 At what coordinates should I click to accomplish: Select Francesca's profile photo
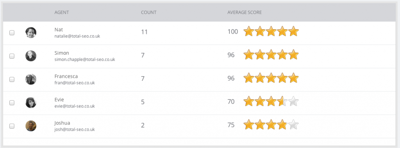[31, 79]
